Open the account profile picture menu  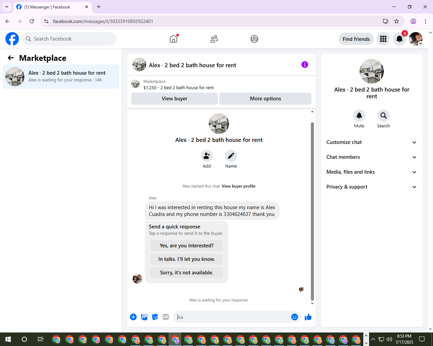point(416,39)
